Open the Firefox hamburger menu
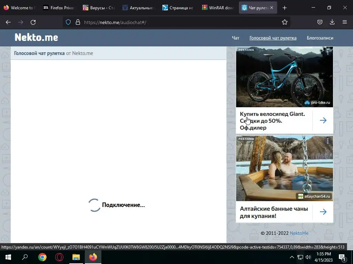This screenshot has width=353, height=264. (345, 22)
